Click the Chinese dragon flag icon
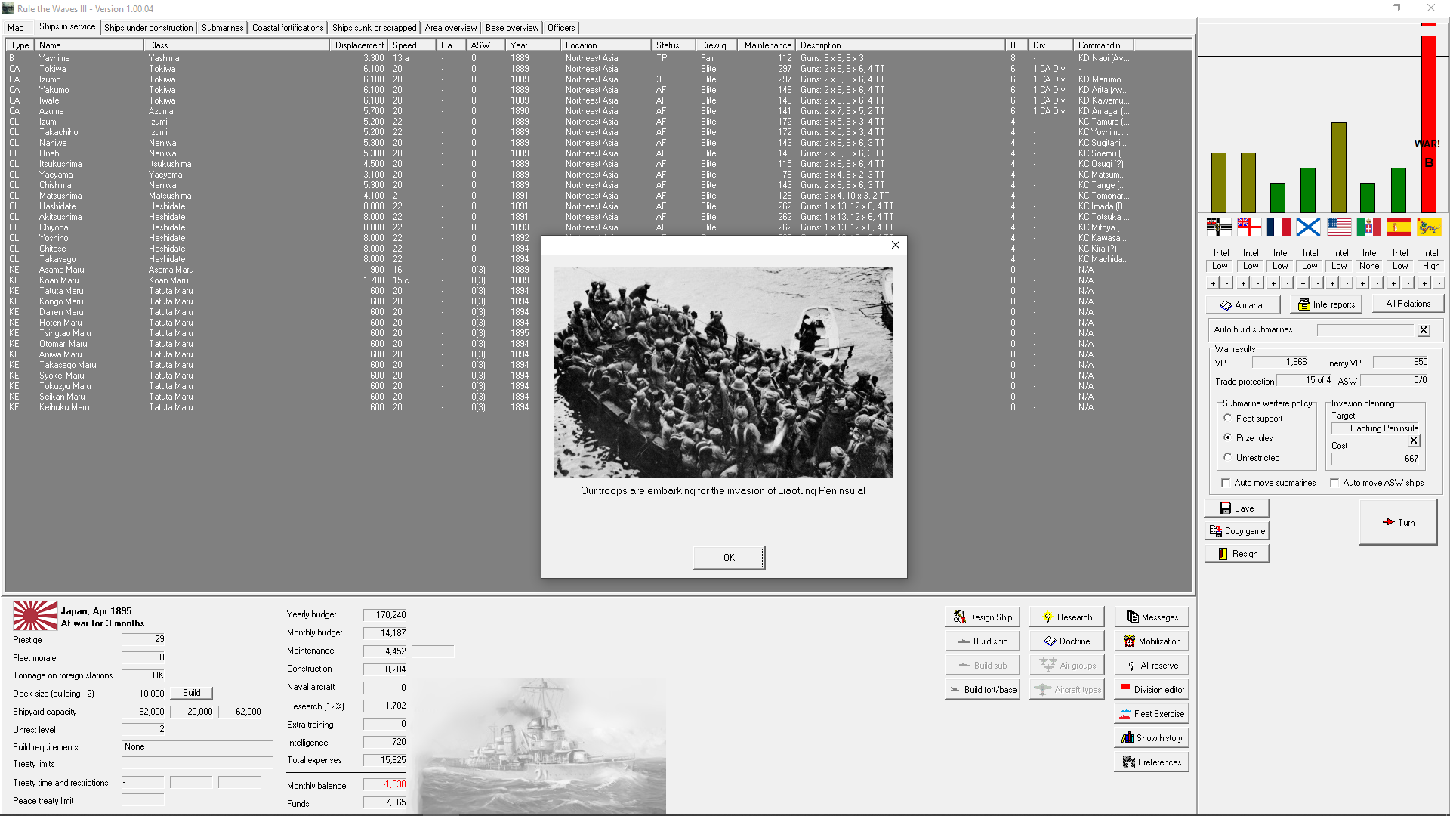 pos(1428,227)
